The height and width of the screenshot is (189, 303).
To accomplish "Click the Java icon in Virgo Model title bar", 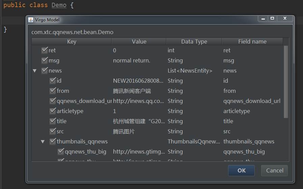I will click(31, 20).
